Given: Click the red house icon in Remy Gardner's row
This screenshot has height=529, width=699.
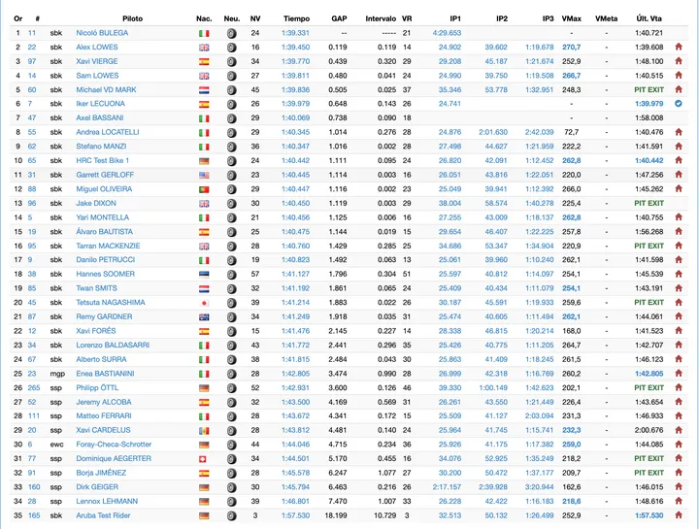Looking at the screenshot, I should tap(679, 316).
